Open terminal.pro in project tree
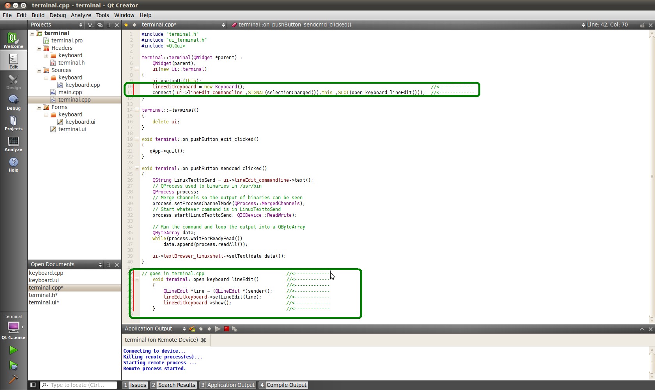This screenshot has height=390, width=655. click(x=67, y=40)
